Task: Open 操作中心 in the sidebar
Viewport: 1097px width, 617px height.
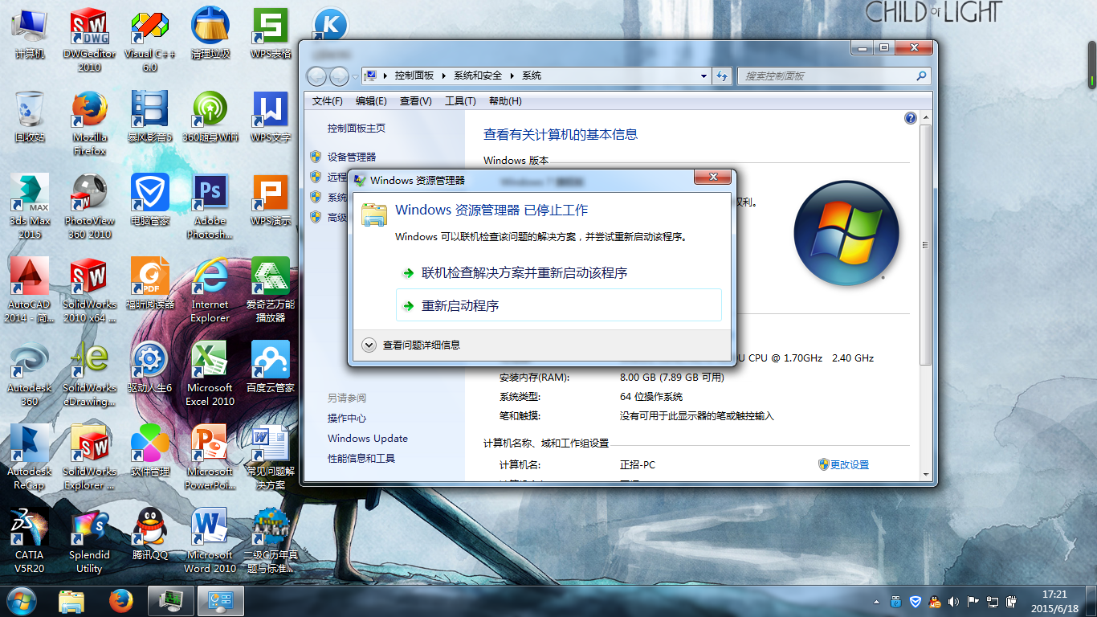Action: (347, 419)
